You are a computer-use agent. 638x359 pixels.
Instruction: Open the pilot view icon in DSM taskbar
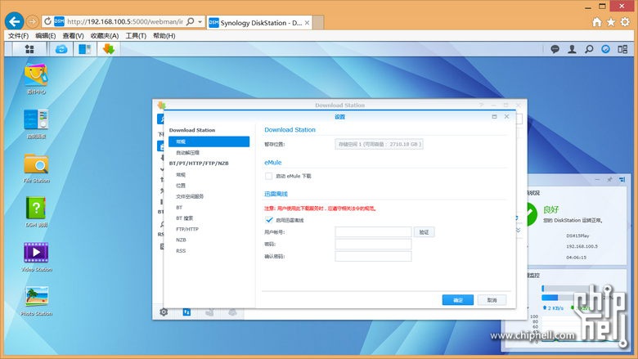click(622, 49)
